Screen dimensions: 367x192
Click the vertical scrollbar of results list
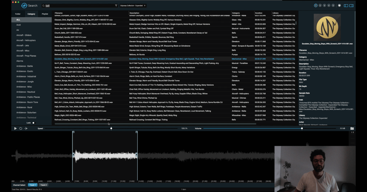[x=296, y=23]
